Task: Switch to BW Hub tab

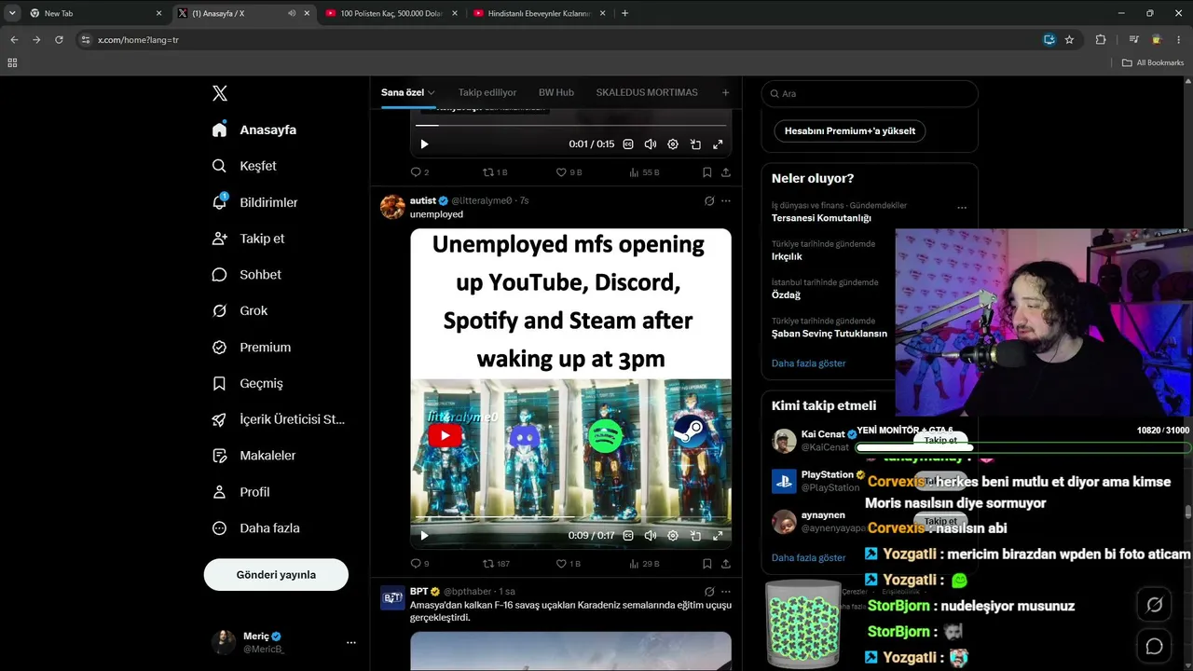Action: 556,92
